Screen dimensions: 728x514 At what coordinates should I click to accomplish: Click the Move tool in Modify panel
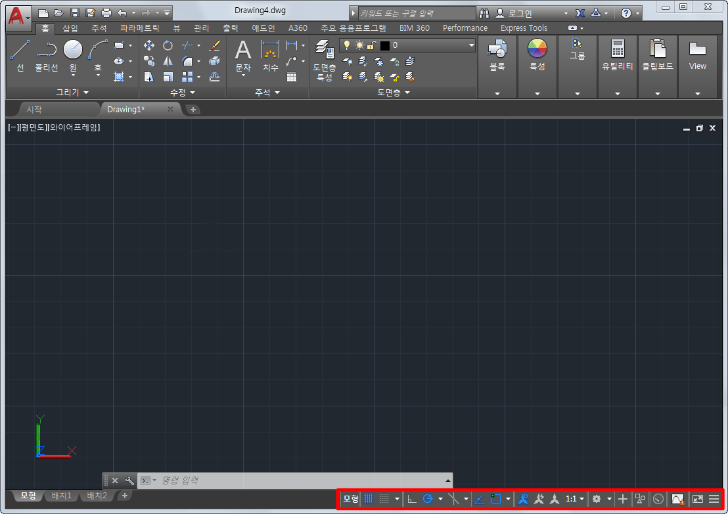(x=149, y=45)
